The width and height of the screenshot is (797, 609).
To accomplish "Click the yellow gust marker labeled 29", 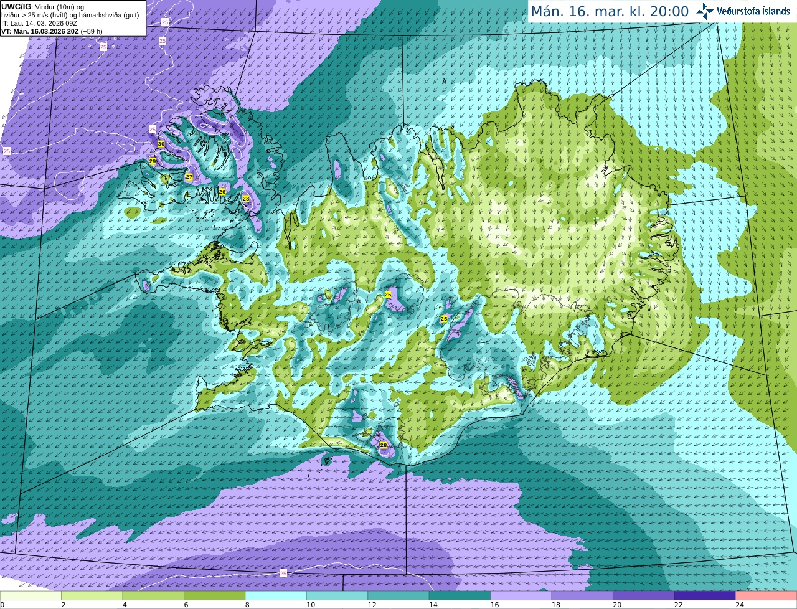I will 153,161.
